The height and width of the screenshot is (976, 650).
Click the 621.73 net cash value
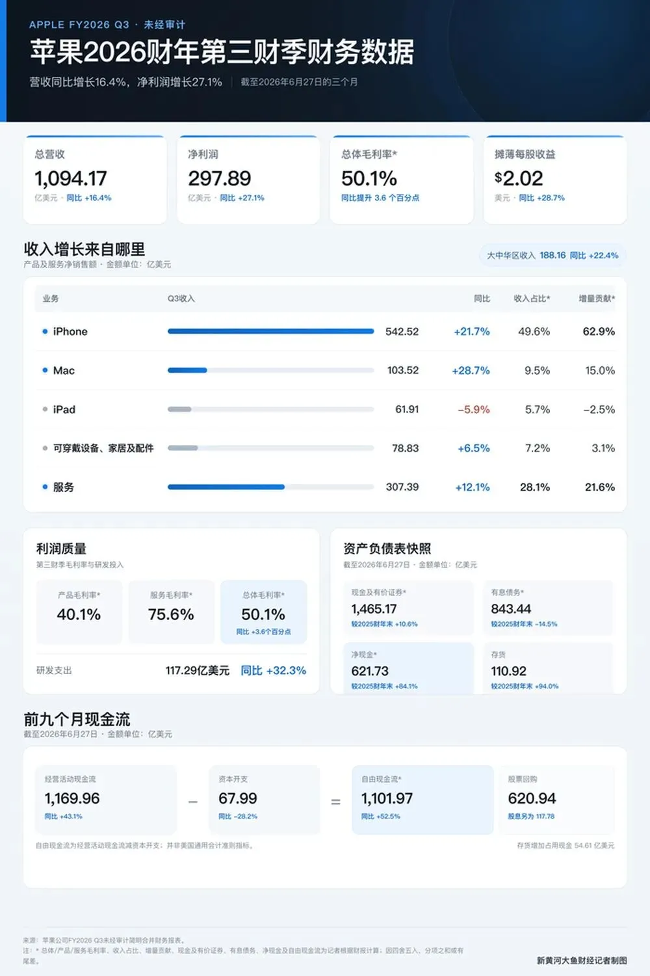(x=370, y=671)
